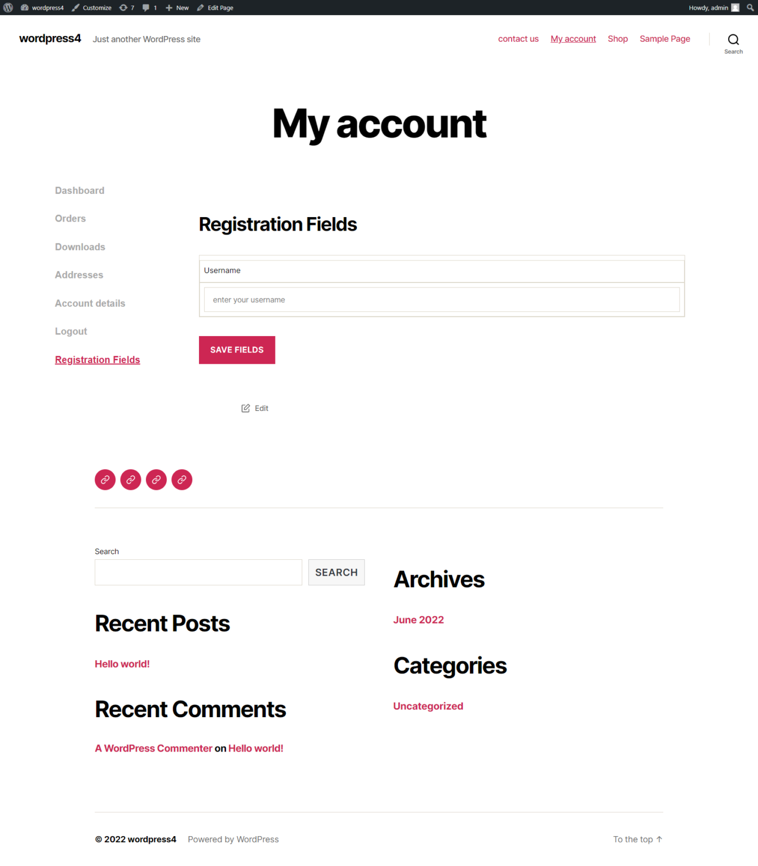
Task: Open the Hello world! recent post
Action: [122, 664]
